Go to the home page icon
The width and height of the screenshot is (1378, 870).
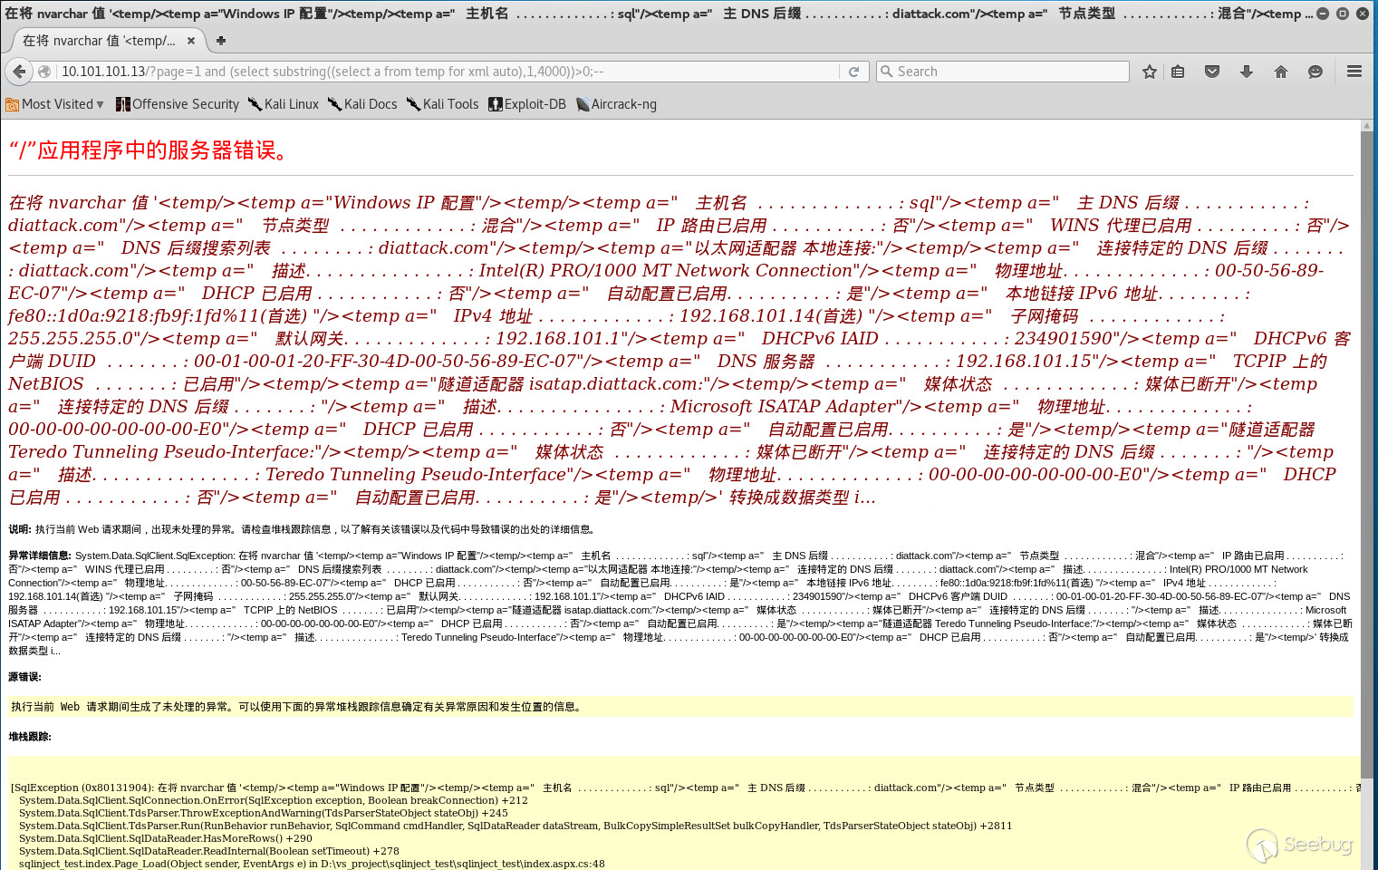click(1281, 72)
